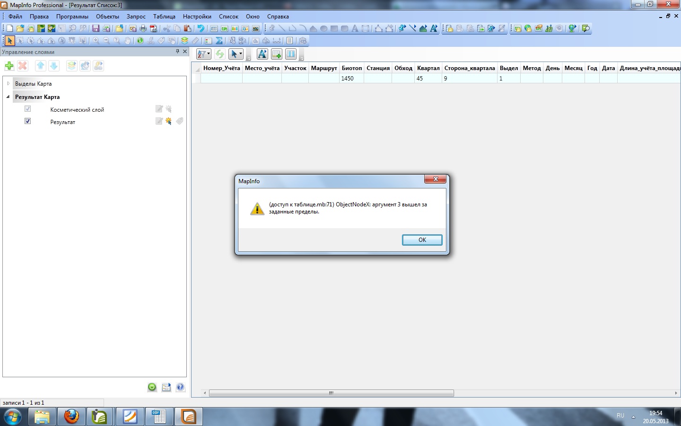Click the Квартал column header
Screen dimensions: 681x426
(428, 68)
